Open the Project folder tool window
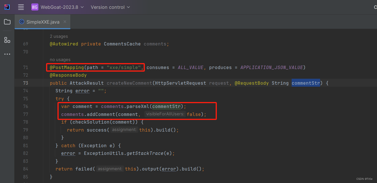377x183 pixels. click(x=7, y=22)
